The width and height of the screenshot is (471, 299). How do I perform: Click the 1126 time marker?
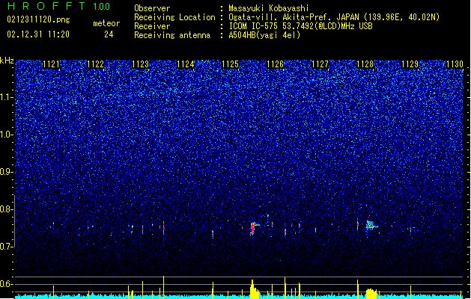coord(275,64)
